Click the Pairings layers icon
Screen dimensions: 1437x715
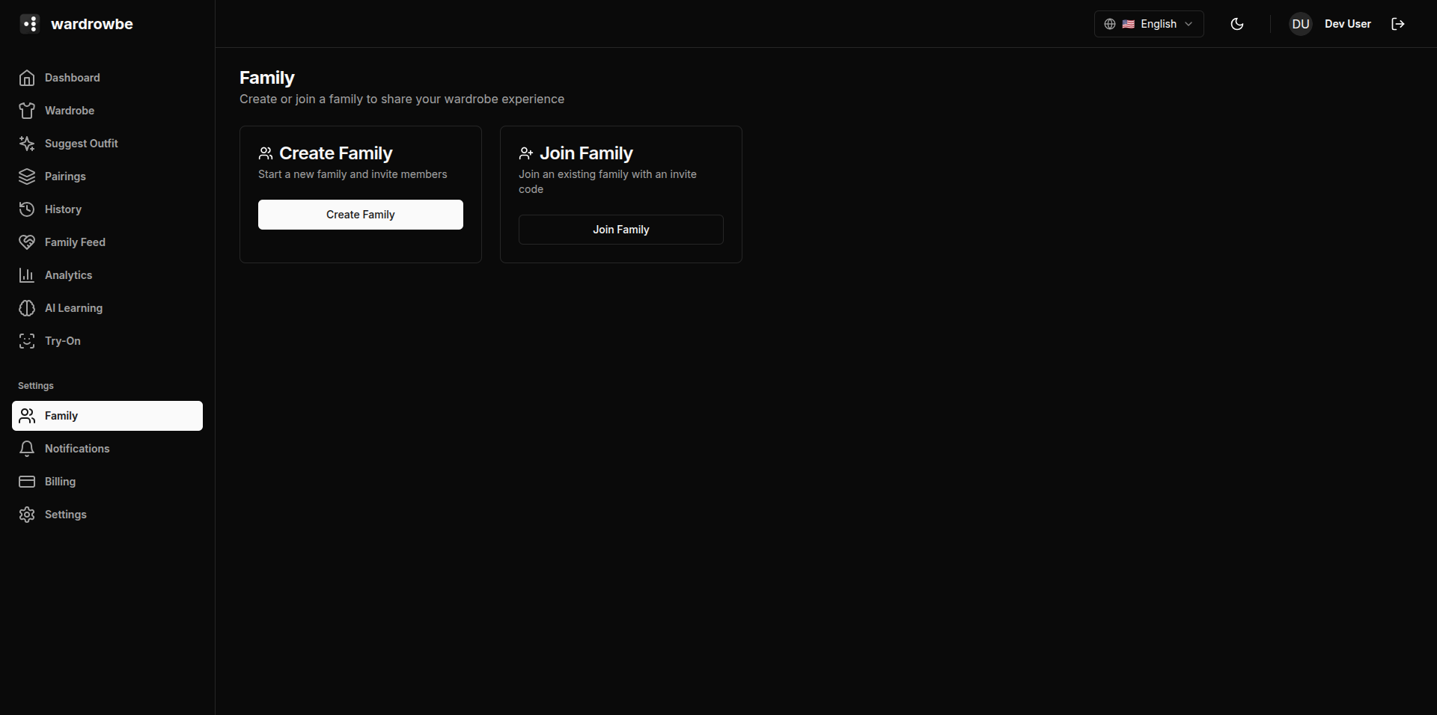pyautogui.click(x=27, y=177)
